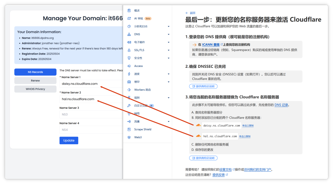333x184 pixels.
Task: Click the 返回 back link
Action: [x=192, y=13]
